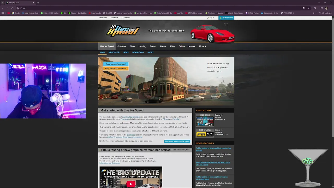Open the YouTube bookmark

pyautogui.click(x=179, y=13)
